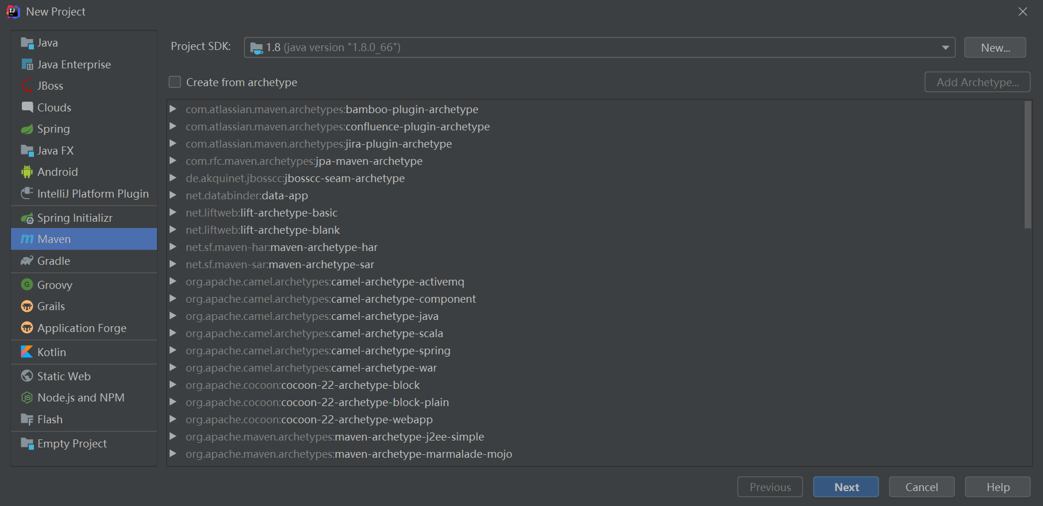Click the Spring Initializr icon
The width and height of the screenshot is (1043, 506).
[x=27, y=218]
